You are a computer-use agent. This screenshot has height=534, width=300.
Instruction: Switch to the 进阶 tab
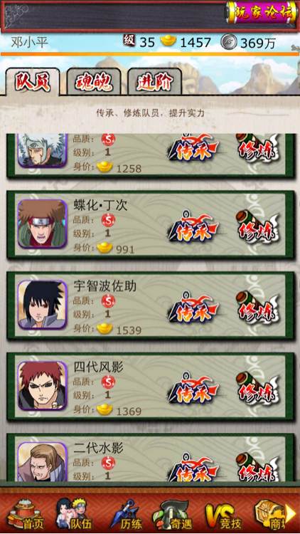pos(155,82)
